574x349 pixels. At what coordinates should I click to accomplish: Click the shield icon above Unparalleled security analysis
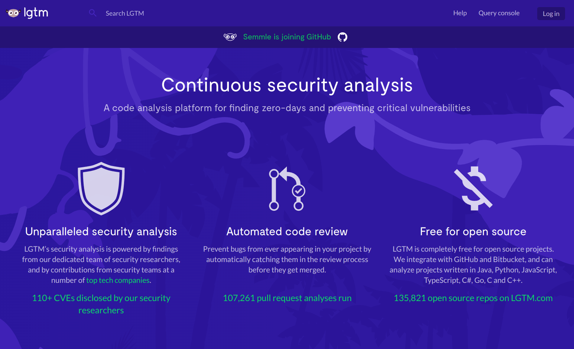(101, 188)
